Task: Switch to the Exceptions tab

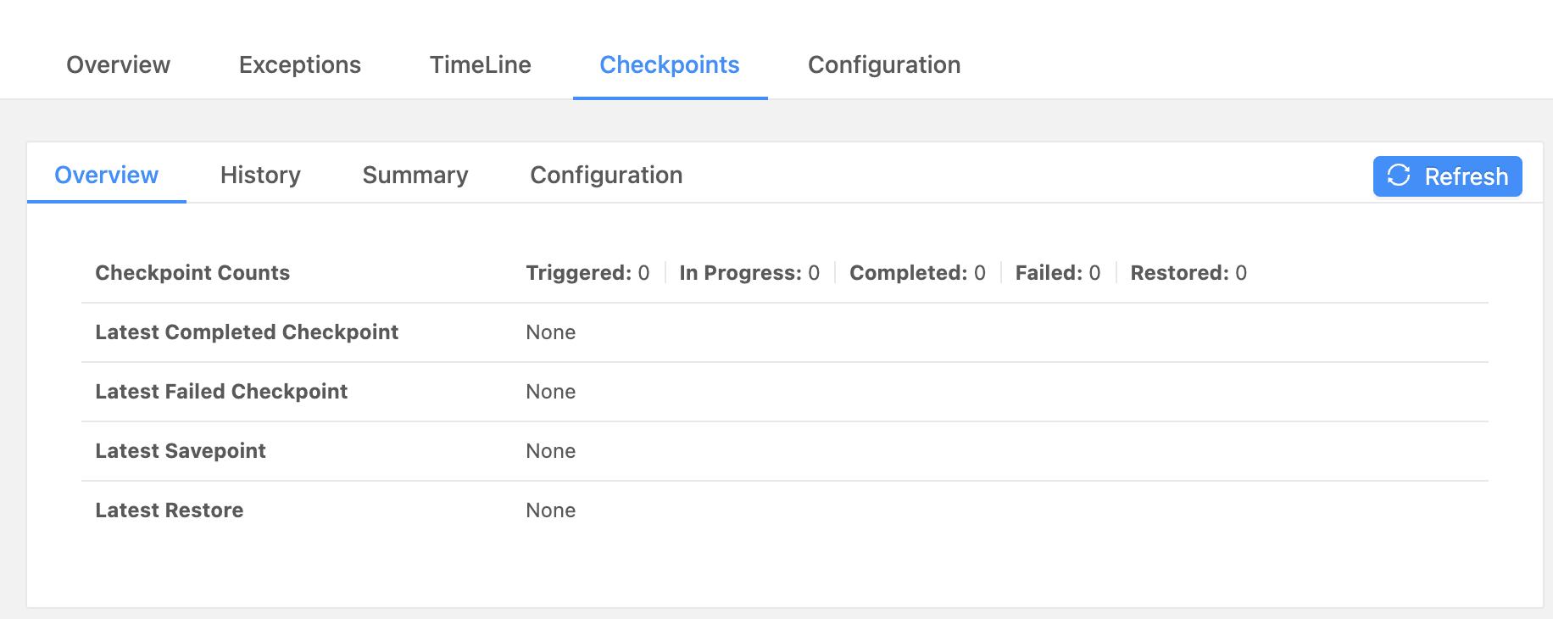Action: pyautogui.click(x=299, y=64)
